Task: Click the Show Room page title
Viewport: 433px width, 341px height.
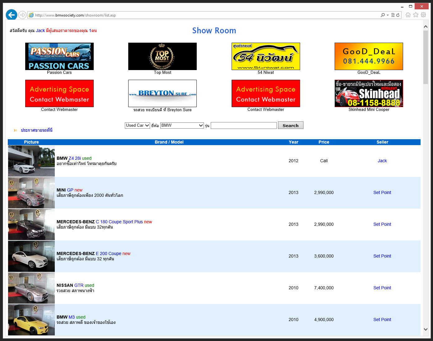Action: point(214,31)
